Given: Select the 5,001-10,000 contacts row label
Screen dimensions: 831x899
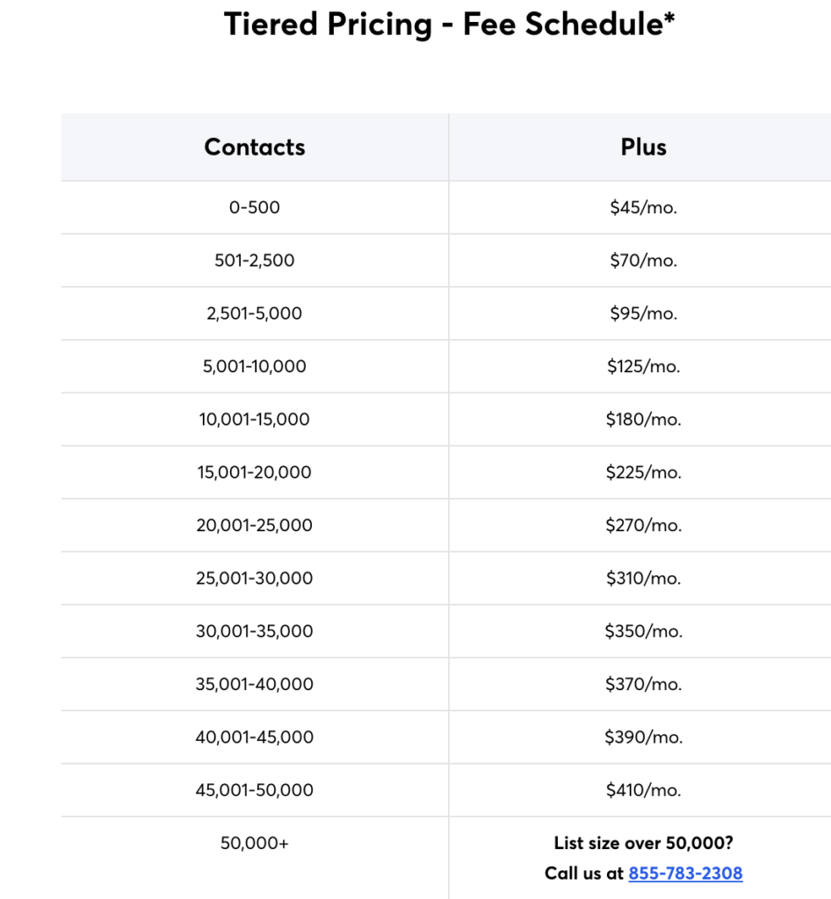Looking at the screenshot, I should (255, 366).
